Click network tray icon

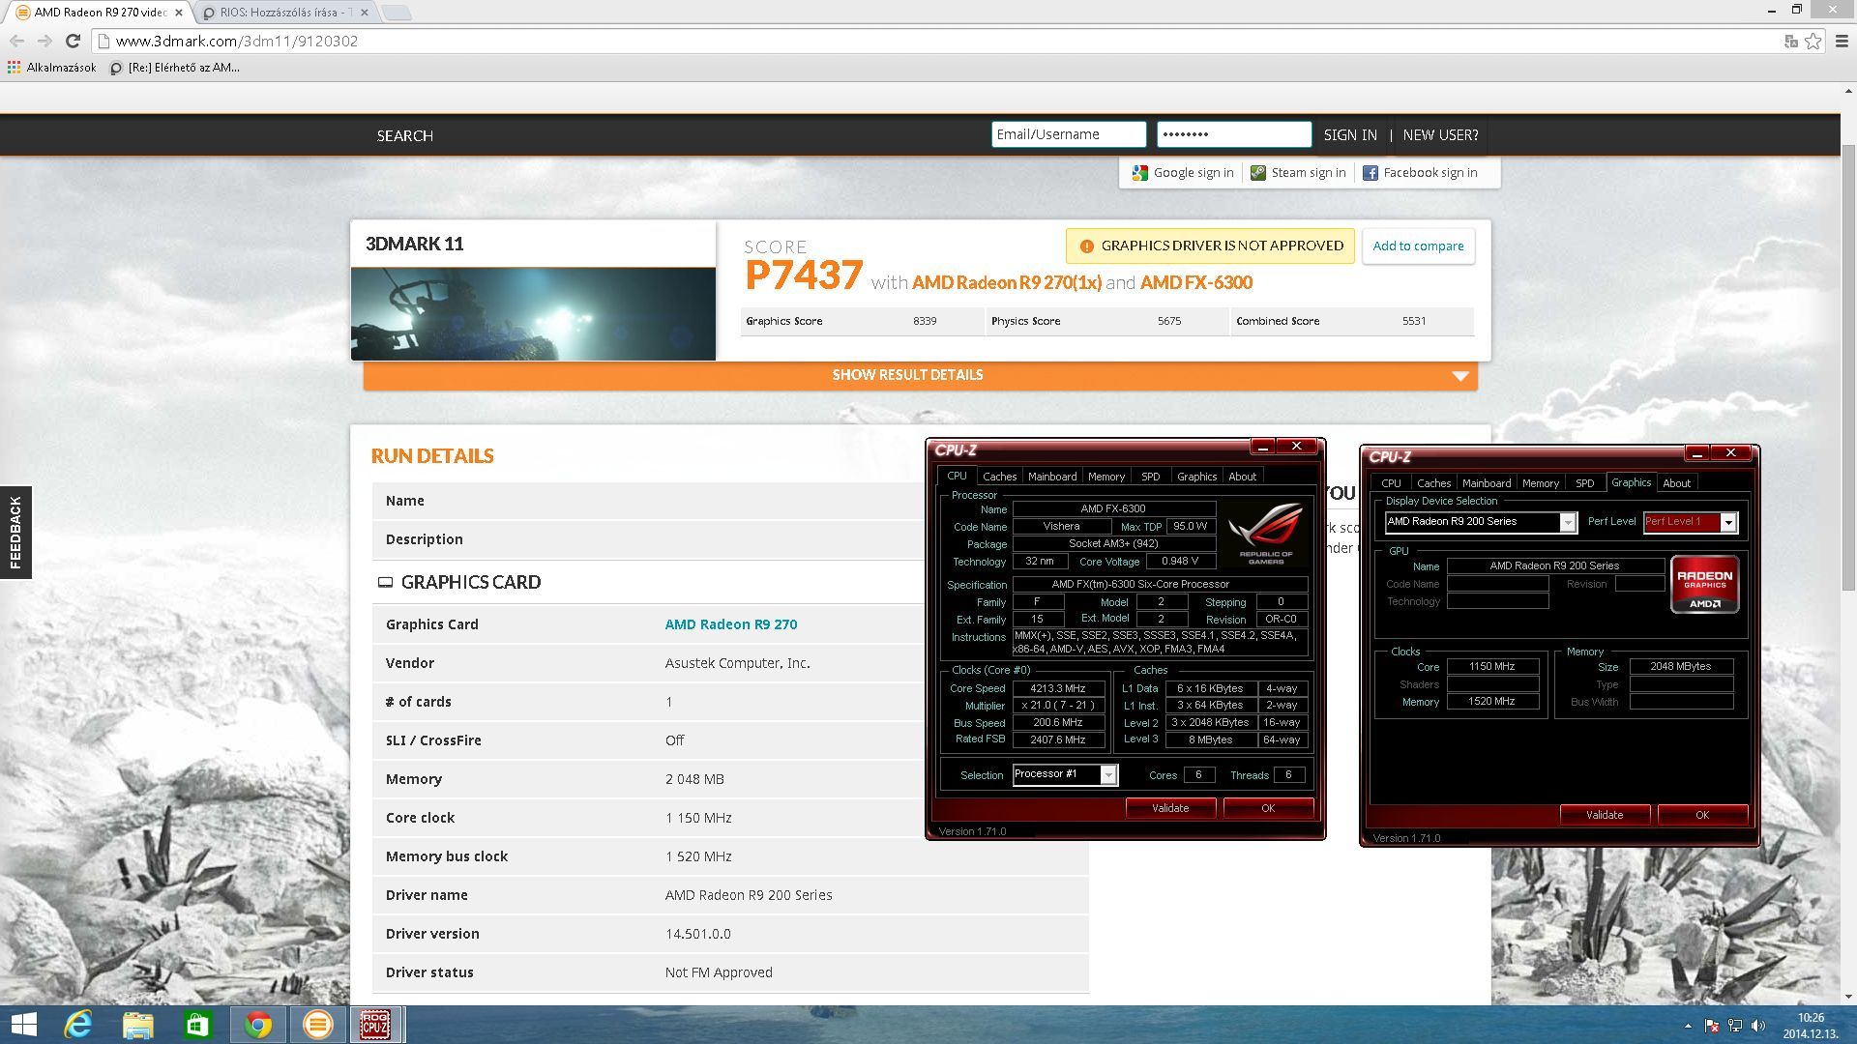[x=1736, y=1026]
